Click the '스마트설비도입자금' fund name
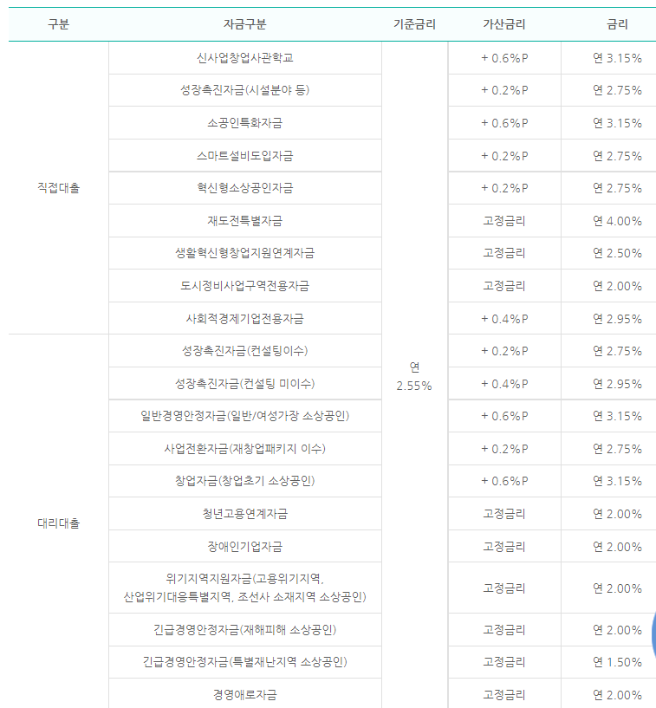The height and width of the screenshot is (708, 656). (244, 156)
